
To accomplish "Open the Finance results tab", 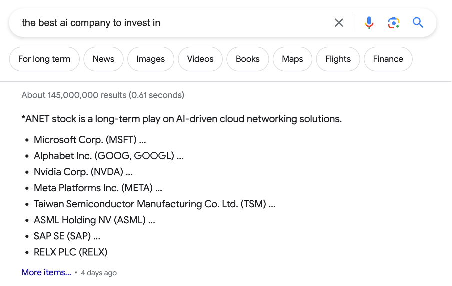I will (388, 59).
